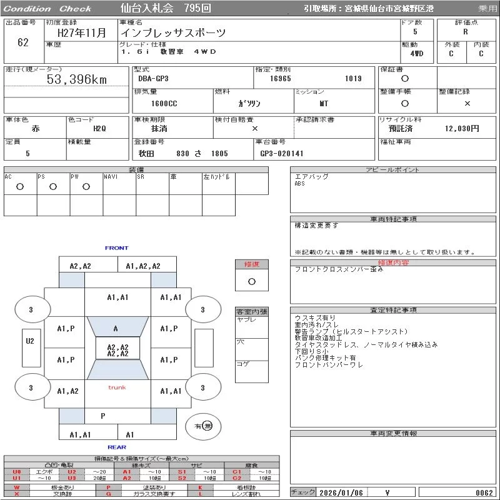The width and height of the screenshot is (500, 500).
Task: Click the trunk area of the car diagram
Action: 117,388
